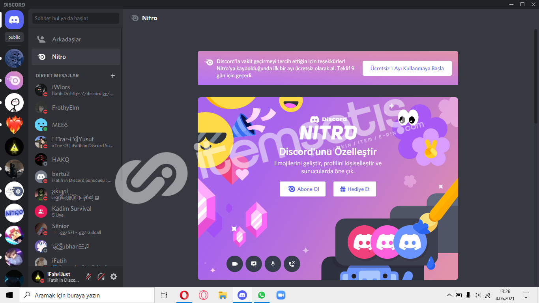Click the iFahrIJust user avatar

tap(38, 277)
